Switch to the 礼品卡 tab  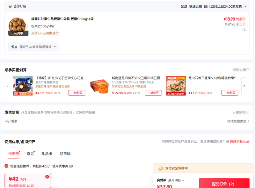pyautogui.click(x=47, y=154)
